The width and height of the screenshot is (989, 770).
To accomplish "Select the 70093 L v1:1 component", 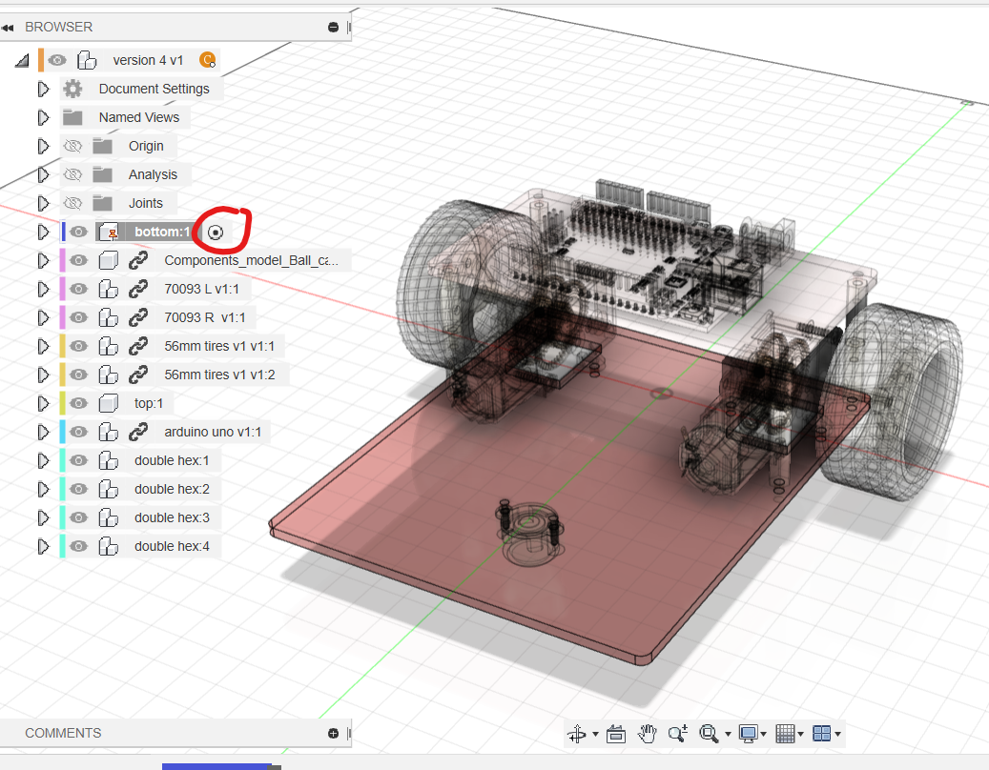I will 201,289.
